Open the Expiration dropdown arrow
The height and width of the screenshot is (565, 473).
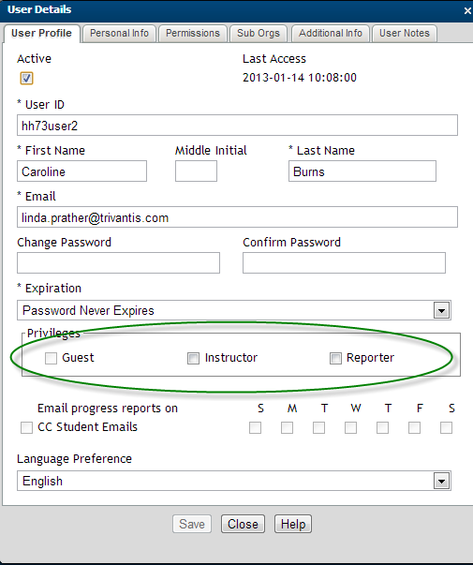point(442,310)
